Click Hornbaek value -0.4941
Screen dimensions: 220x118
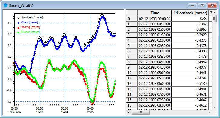(190, 73)
